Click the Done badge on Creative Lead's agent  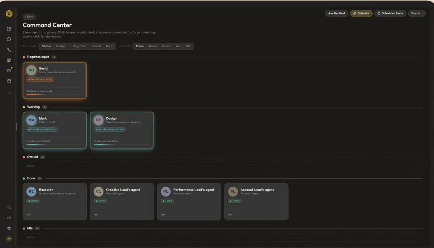pyautogui.click(x=100, y=201)
